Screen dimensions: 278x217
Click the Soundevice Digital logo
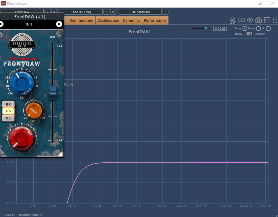click(22, 45)
